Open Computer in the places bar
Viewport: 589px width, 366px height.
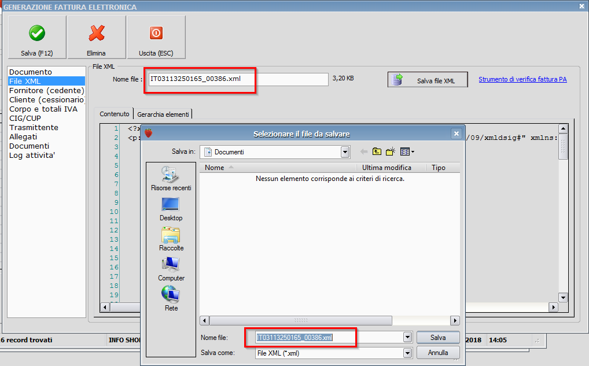[x=171, y=269]
